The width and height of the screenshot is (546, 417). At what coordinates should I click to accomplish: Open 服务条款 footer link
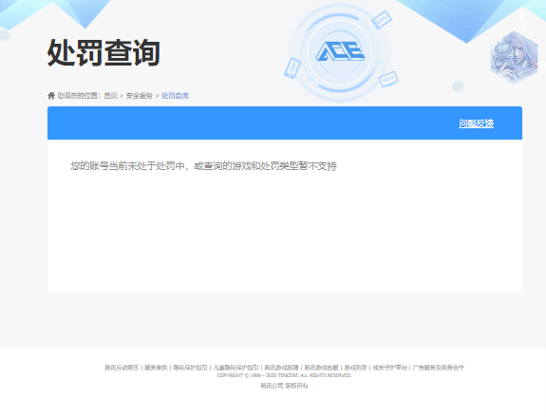click(x=156, y=368)
